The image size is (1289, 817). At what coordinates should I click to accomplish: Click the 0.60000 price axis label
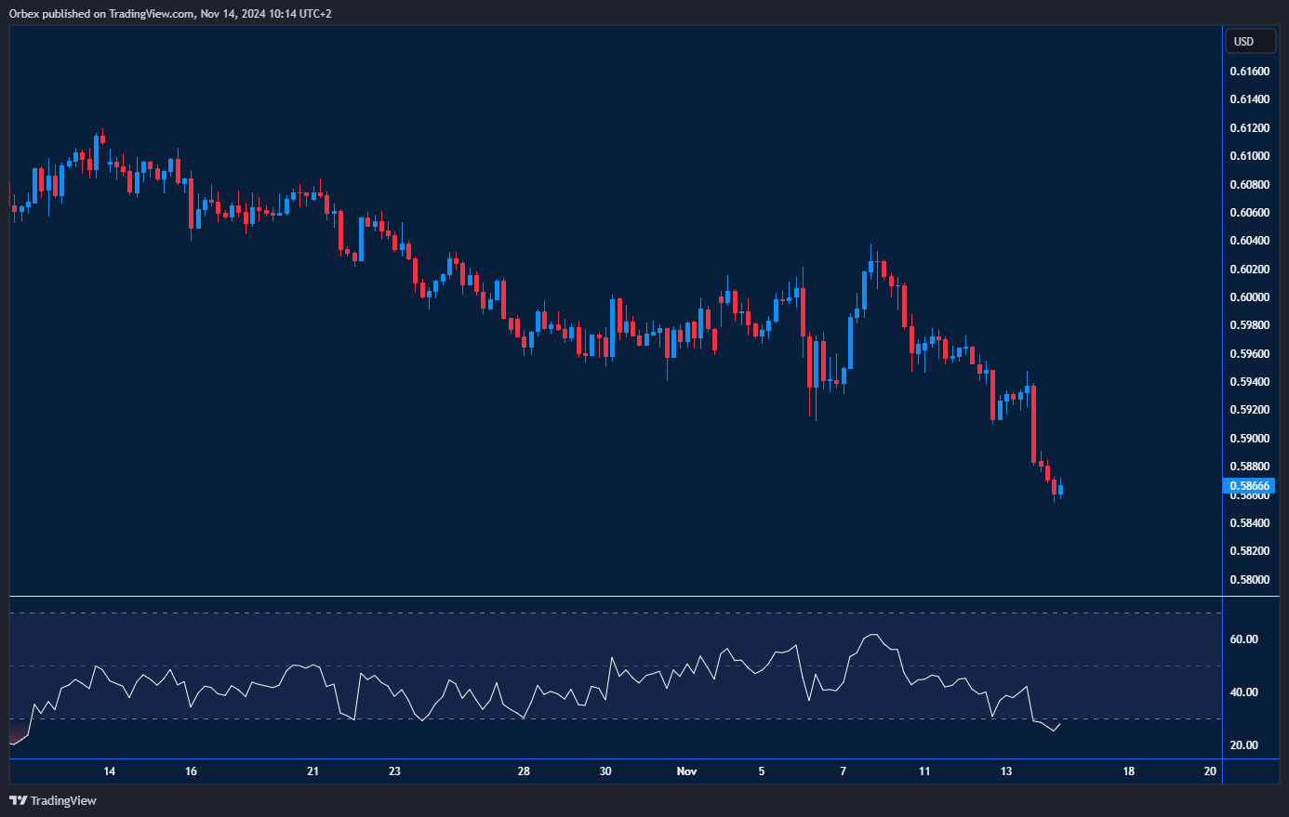(x=1249, y=297)
